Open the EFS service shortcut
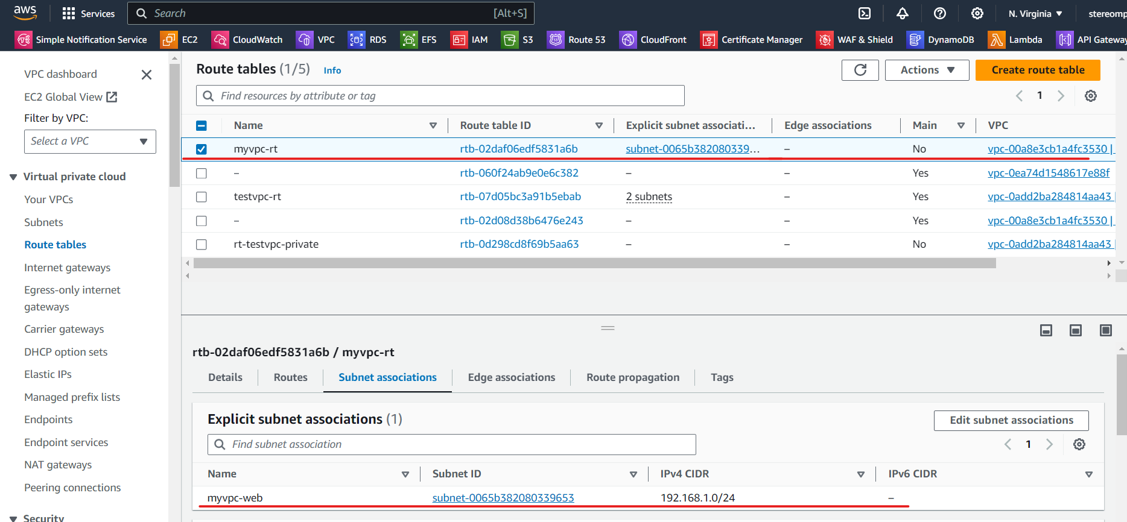The height and width of the screenshot is (522, 1127). coord(419,40)
